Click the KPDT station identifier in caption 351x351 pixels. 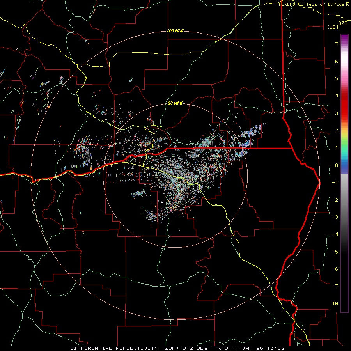(x=225, y=348)
